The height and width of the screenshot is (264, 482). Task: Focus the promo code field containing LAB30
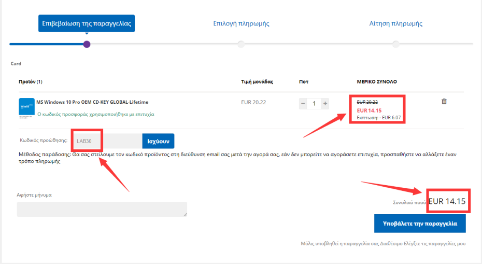[108, 141]
